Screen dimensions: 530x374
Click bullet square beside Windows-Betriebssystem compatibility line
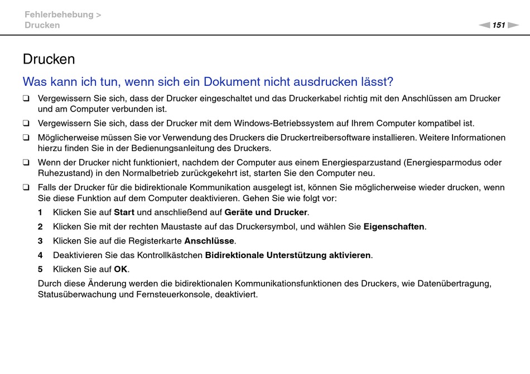click(x=26, y=123)
